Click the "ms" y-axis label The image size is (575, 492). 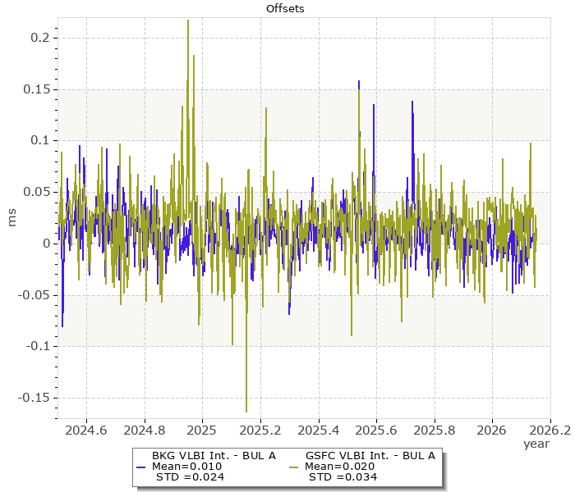11,218
